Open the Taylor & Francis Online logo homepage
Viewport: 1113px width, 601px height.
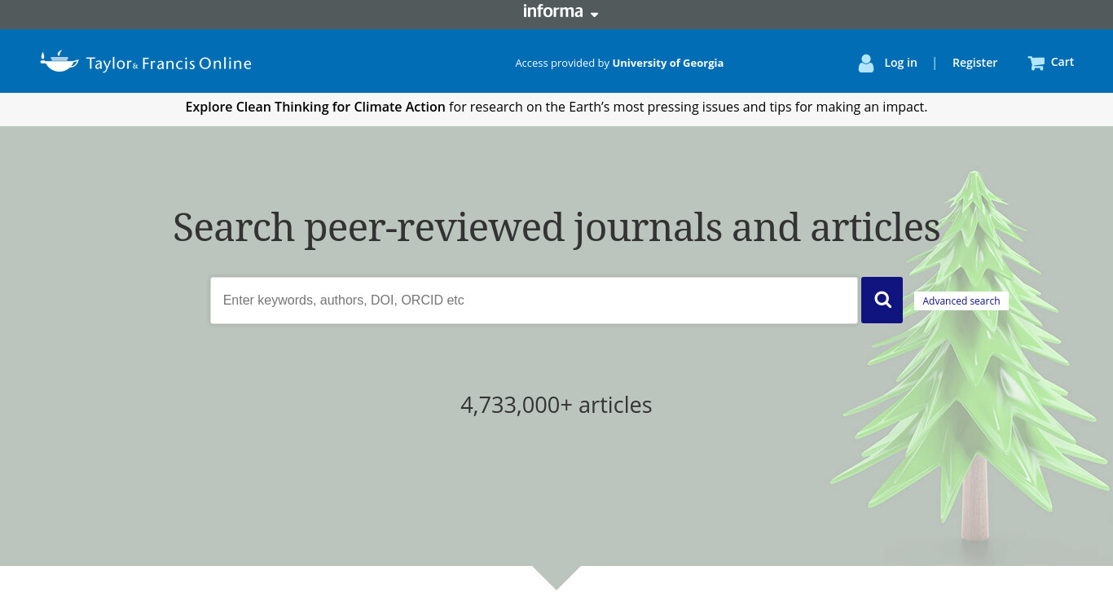click(x=146, y=62)
